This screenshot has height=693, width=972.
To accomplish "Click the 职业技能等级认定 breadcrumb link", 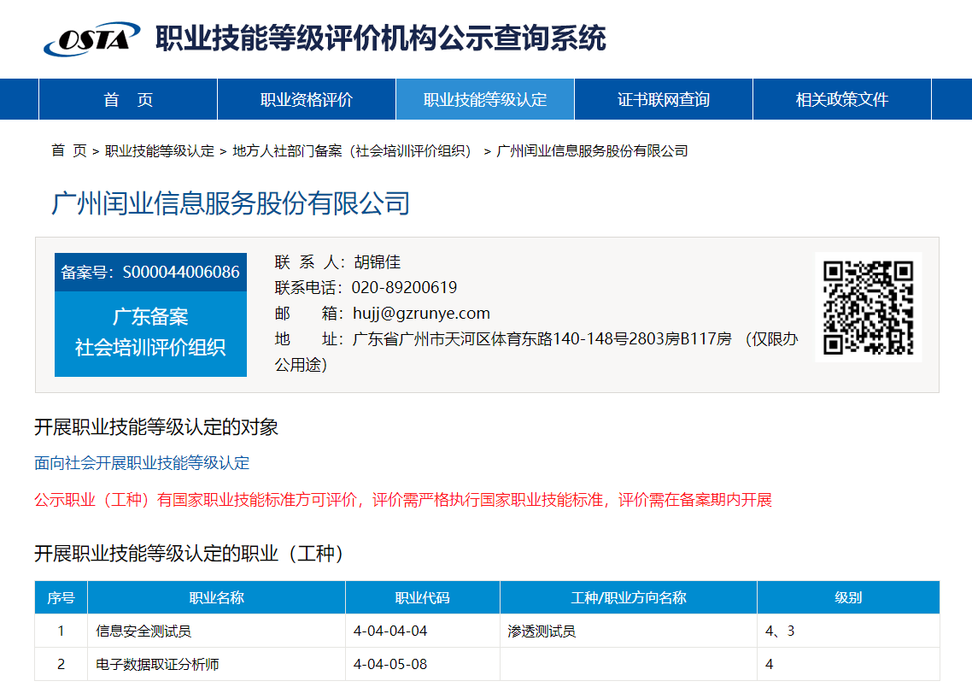I will pyautogui.click(x=160, y=150).
